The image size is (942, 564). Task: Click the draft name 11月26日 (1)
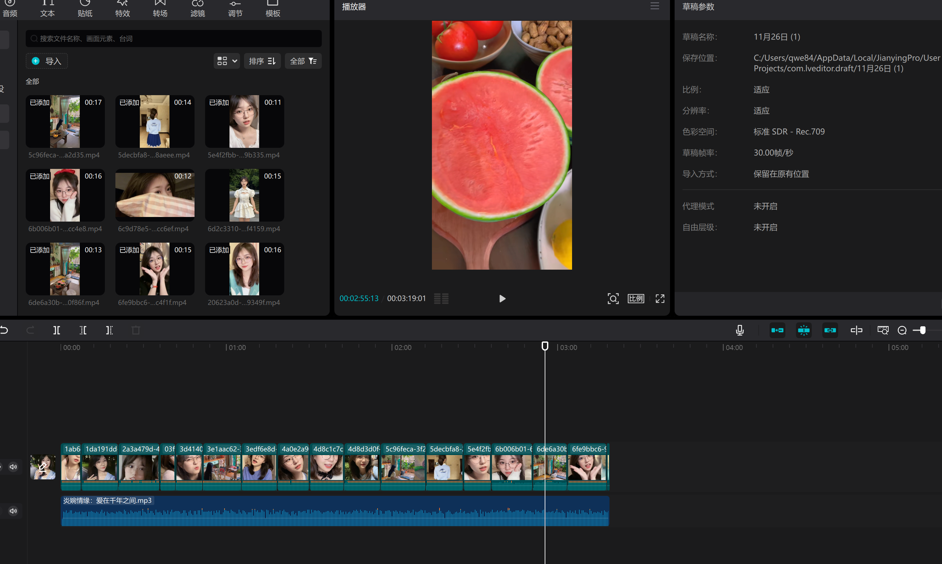click(777, 37)
